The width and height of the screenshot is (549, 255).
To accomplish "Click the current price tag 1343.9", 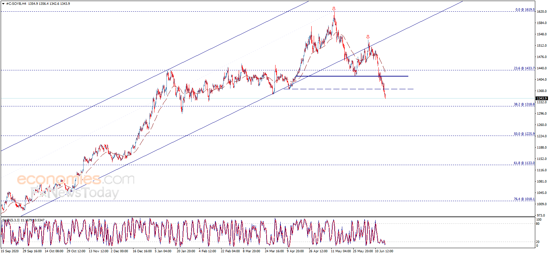I will coord(542,98).
